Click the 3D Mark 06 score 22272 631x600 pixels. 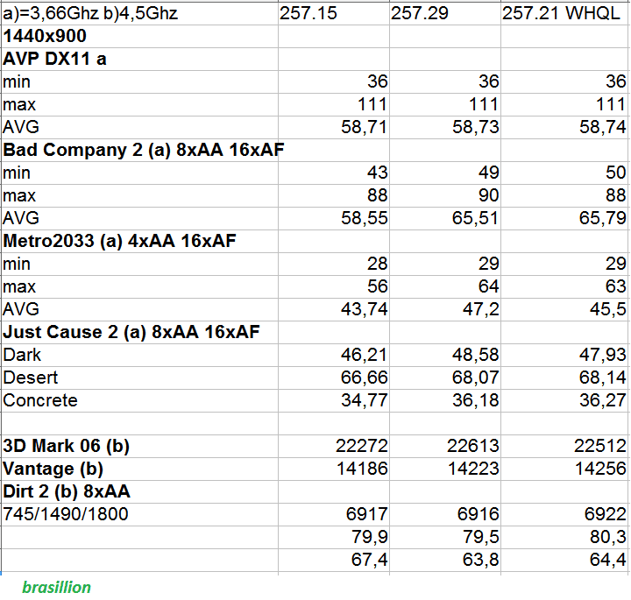pyautogui.click(x=334, y=447)
